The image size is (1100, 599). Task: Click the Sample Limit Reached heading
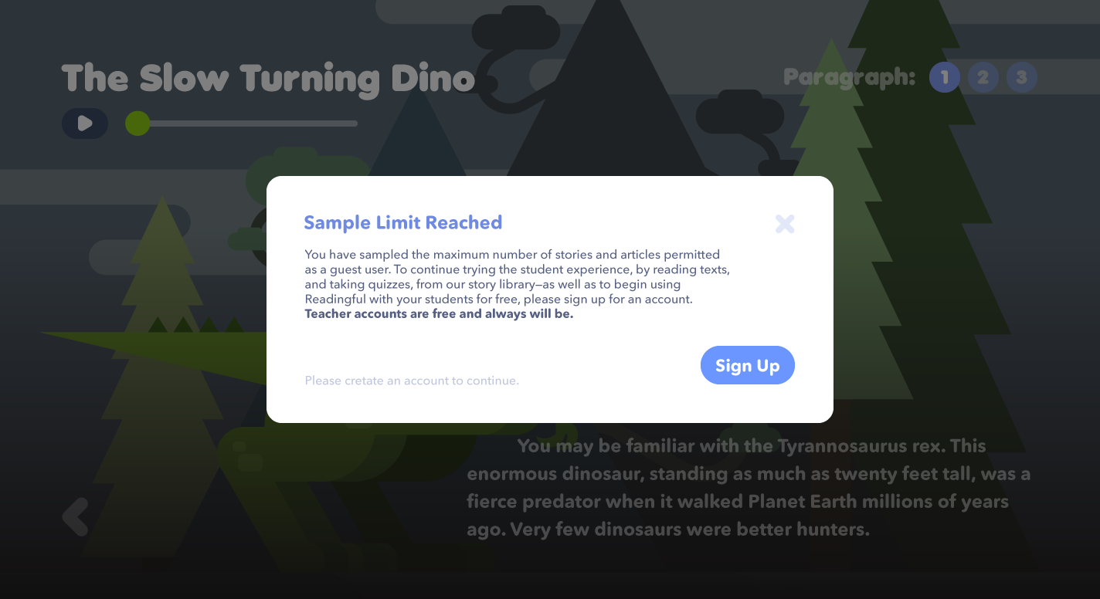click(x=402, y=223)
